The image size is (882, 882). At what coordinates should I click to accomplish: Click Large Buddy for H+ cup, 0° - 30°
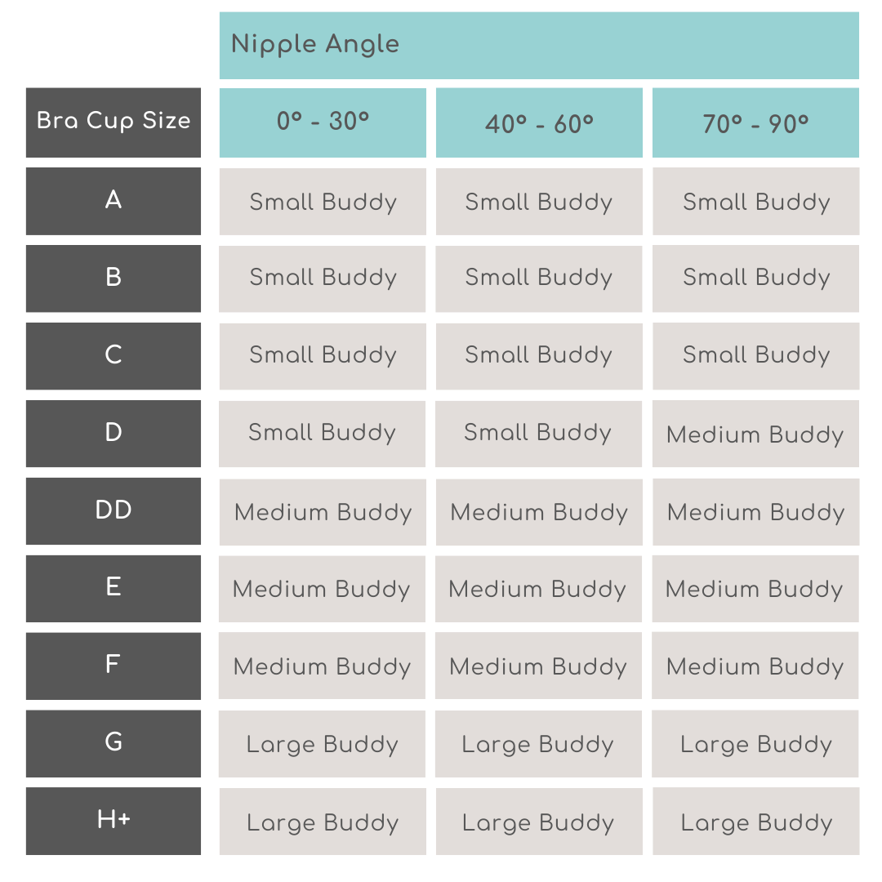pos(323,822)
